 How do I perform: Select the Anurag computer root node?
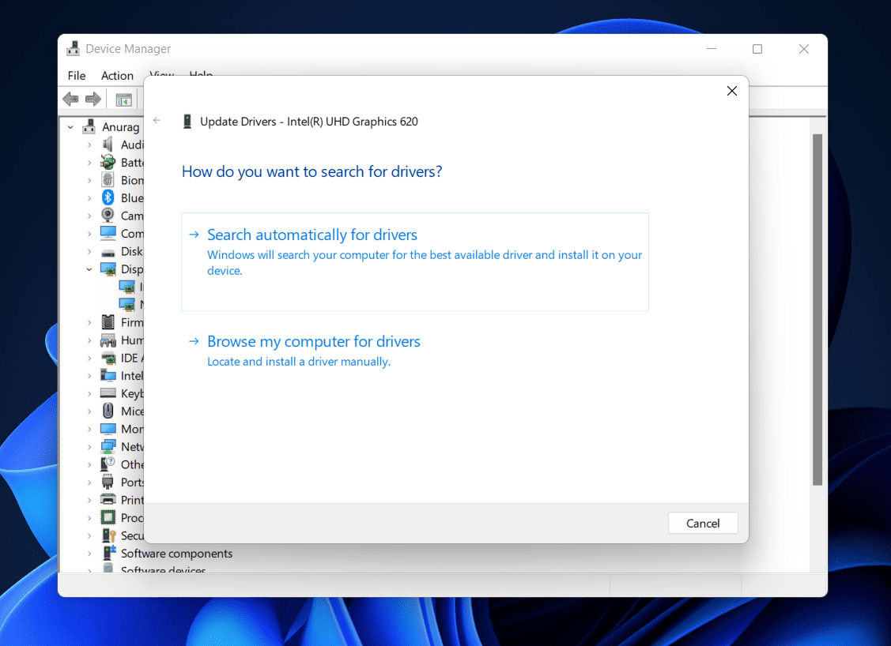(120, 127)
